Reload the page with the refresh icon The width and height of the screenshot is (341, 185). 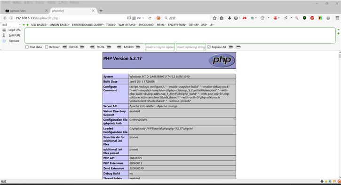click(x=150, y=18)
